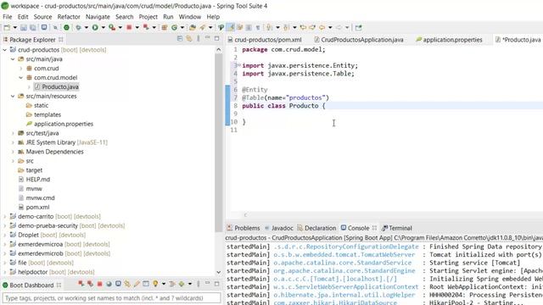Open the Refactor menu

(x=69, y=17)
